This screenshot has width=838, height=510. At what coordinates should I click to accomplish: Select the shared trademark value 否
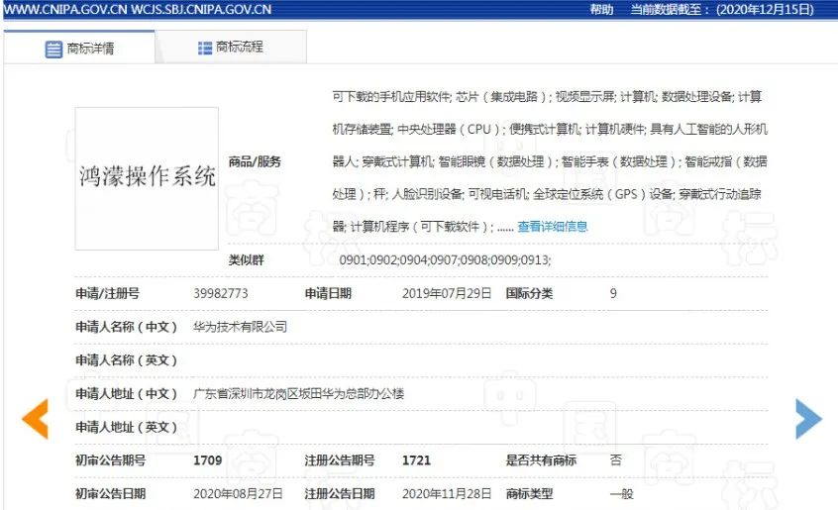click(616, 459)
